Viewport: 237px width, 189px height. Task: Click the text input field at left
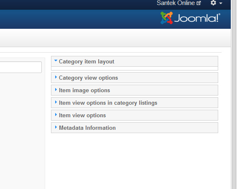click(21, 67)
